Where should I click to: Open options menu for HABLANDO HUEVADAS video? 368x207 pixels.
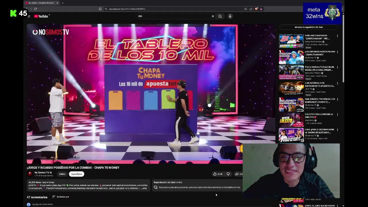338,36
